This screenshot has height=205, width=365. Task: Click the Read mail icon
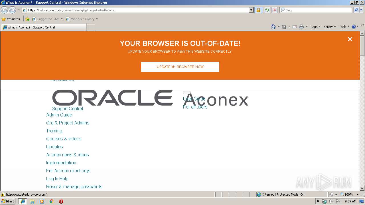295,27
